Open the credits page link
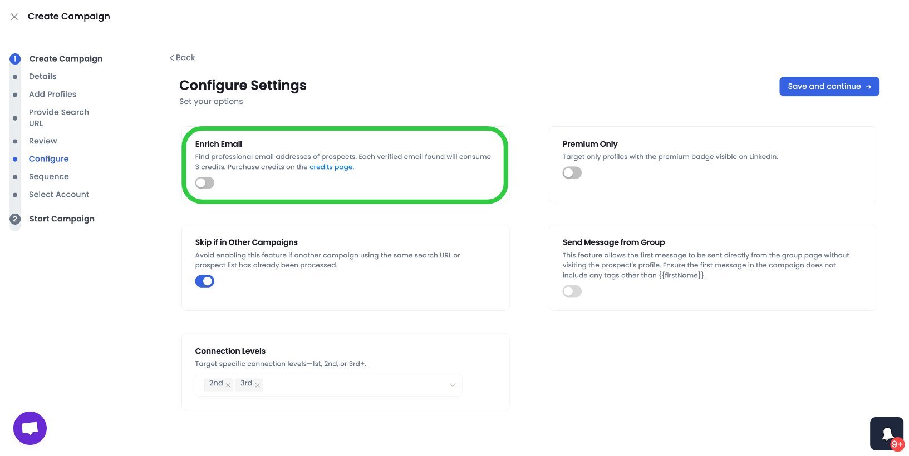Viewport: 909px width, 456px height. coord(331,167)
